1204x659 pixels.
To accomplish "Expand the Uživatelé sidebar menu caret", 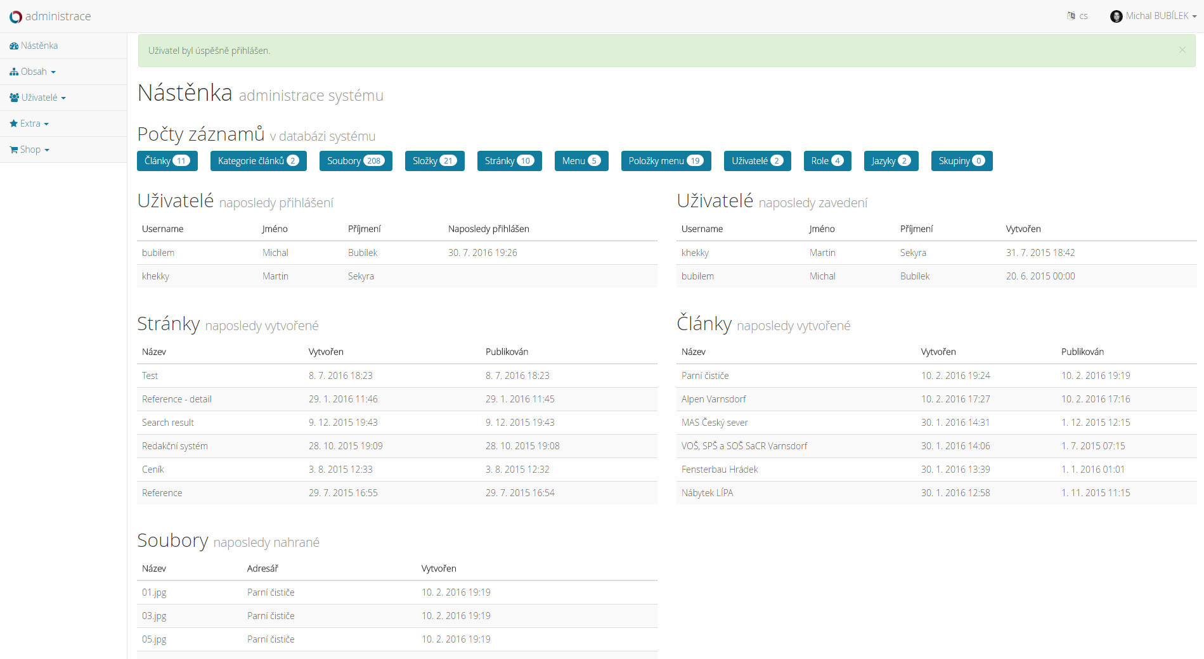I will pos(63,98).
